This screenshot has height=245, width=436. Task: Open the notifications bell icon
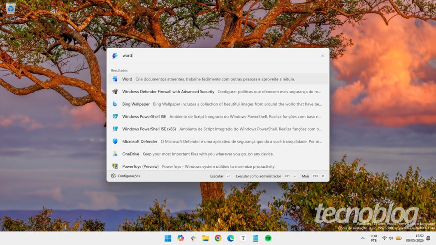pos(428,238)
